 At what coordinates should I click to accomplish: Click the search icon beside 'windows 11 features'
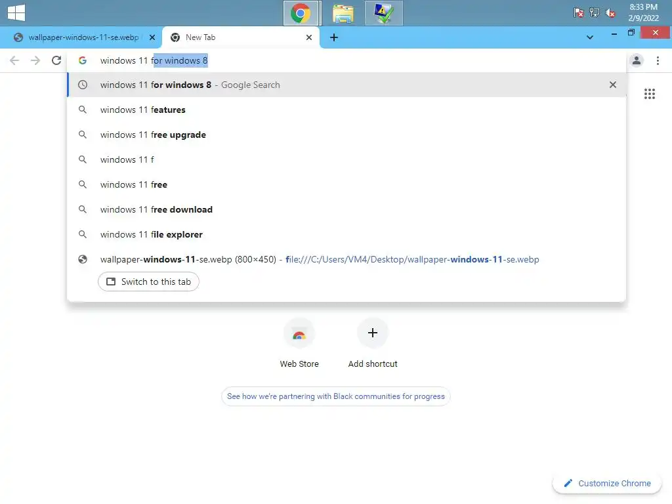83,110
